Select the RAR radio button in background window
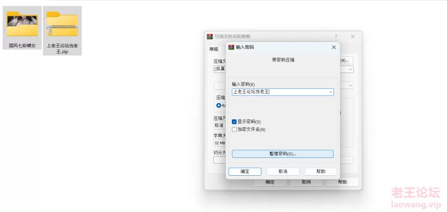The width and height of the screenshot is (447, 212). [x=218, y=105]
